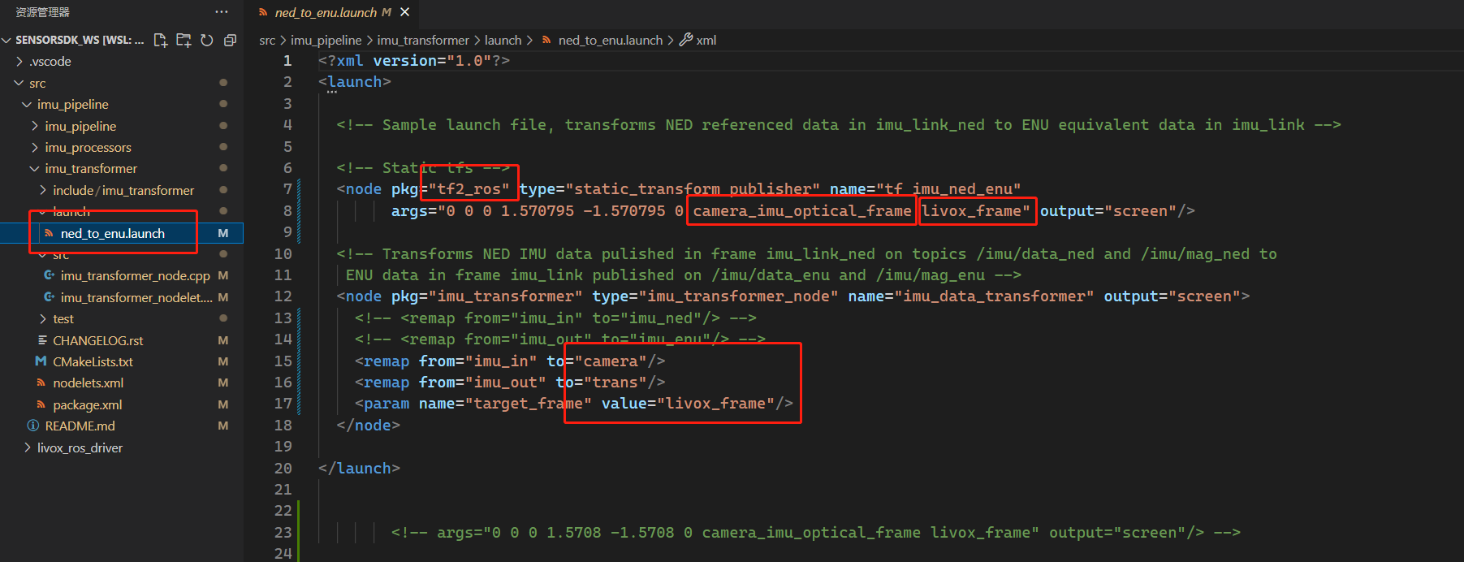The height and width of the screenshot is (562, 1464).
Task: Open imu_transformer_node.cpp file
Action: pos(135,275)
